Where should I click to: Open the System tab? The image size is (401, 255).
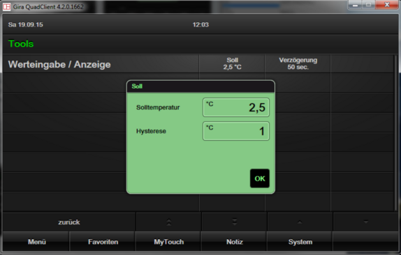300,242
